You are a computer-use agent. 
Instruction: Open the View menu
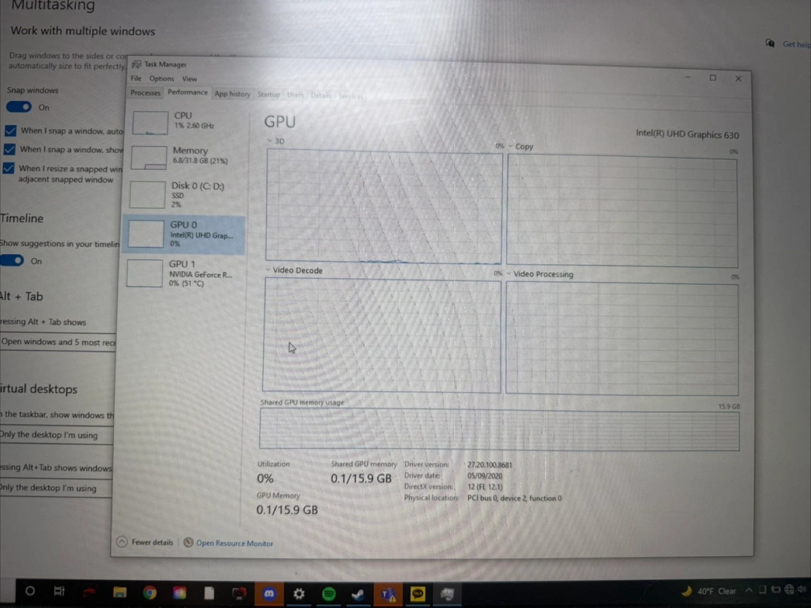tap(190, 79)
